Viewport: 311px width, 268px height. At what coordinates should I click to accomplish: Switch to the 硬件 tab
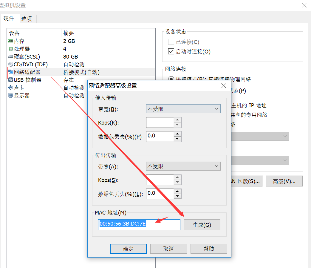coord(10,19)
